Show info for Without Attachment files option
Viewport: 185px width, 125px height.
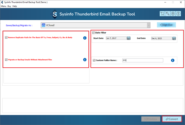85,60
